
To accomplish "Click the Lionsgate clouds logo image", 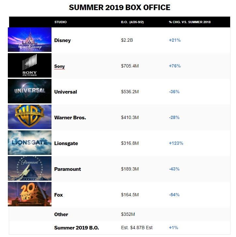I will [30, 143].
